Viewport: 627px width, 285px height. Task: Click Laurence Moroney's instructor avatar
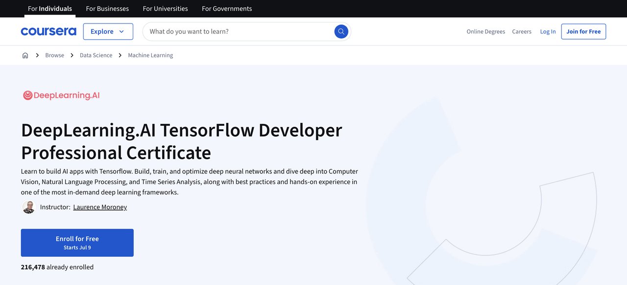click(29, 207)
